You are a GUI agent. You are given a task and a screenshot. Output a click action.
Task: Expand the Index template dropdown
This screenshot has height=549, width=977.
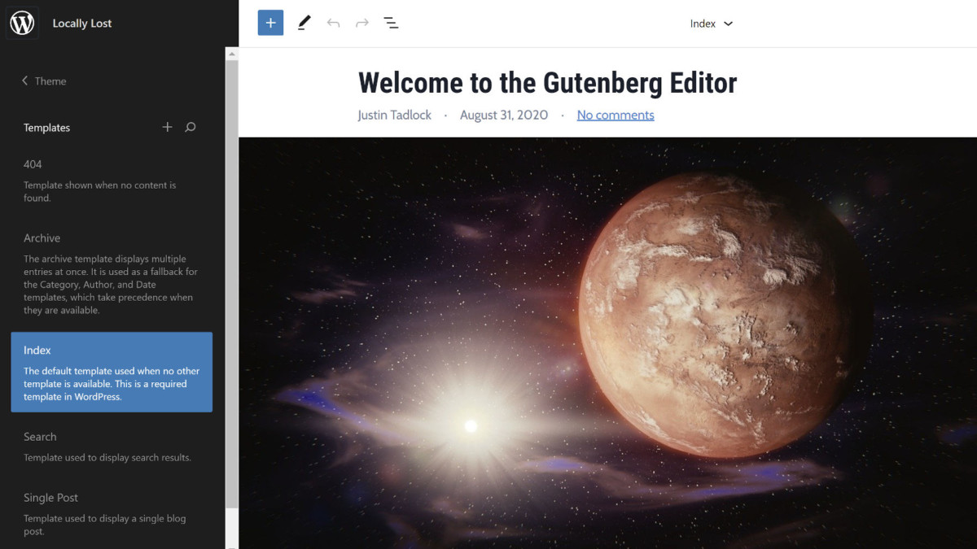(x=711, y=24)
